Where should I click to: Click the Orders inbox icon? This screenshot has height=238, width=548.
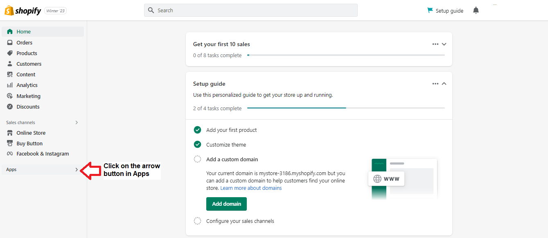click(x=10, y=42)
